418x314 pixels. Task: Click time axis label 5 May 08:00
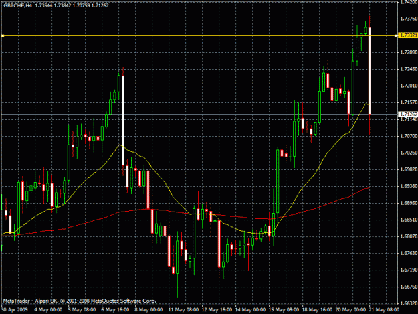point(82,310)
